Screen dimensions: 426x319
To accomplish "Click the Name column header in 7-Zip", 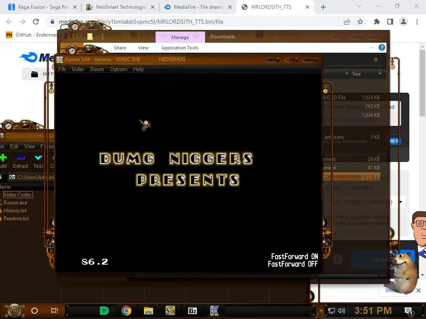I will 5,187.
